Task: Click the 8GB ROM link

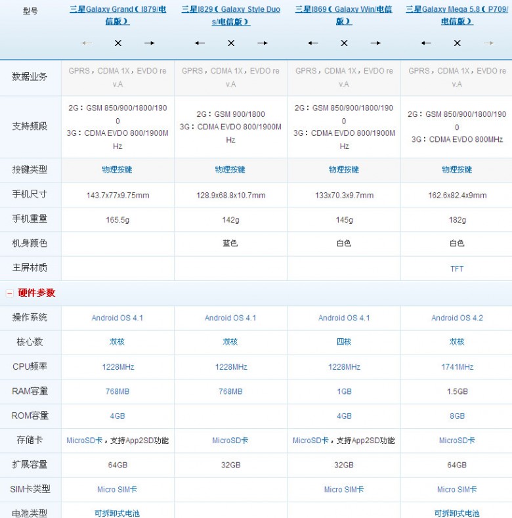Action: tap(457, 416)
